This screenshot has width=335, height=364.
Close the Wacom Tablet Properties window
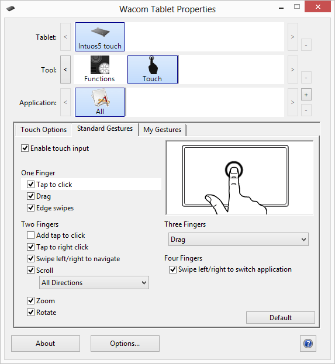click(x=317, y=7)
